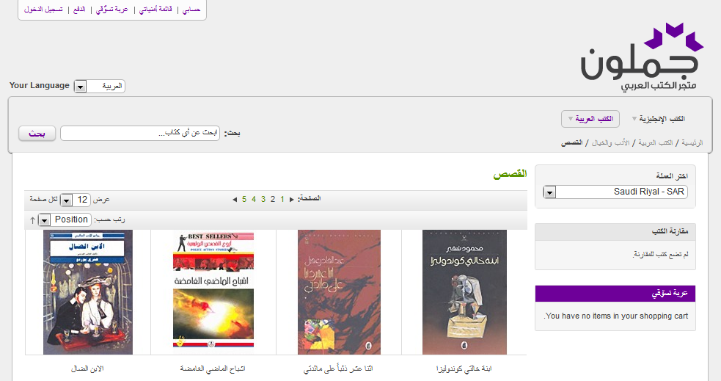Open قائمة أمنياتي wishlist link
721x381 pixels.
[x=155, y=10]
